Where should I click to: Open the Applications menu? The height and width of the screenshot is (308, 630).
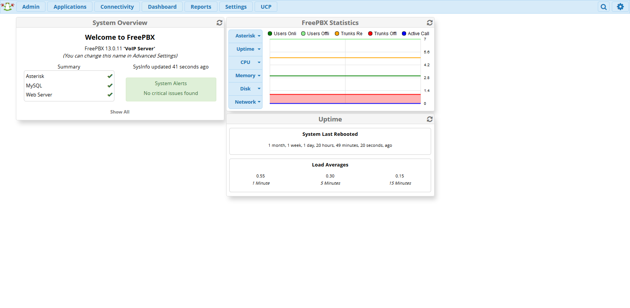70,7
